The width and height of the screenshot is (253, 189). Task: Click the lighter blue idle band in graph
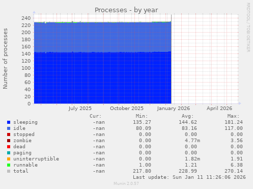coord(102,37)
